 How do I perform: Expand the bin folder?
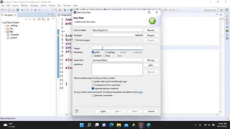(5, 29)
